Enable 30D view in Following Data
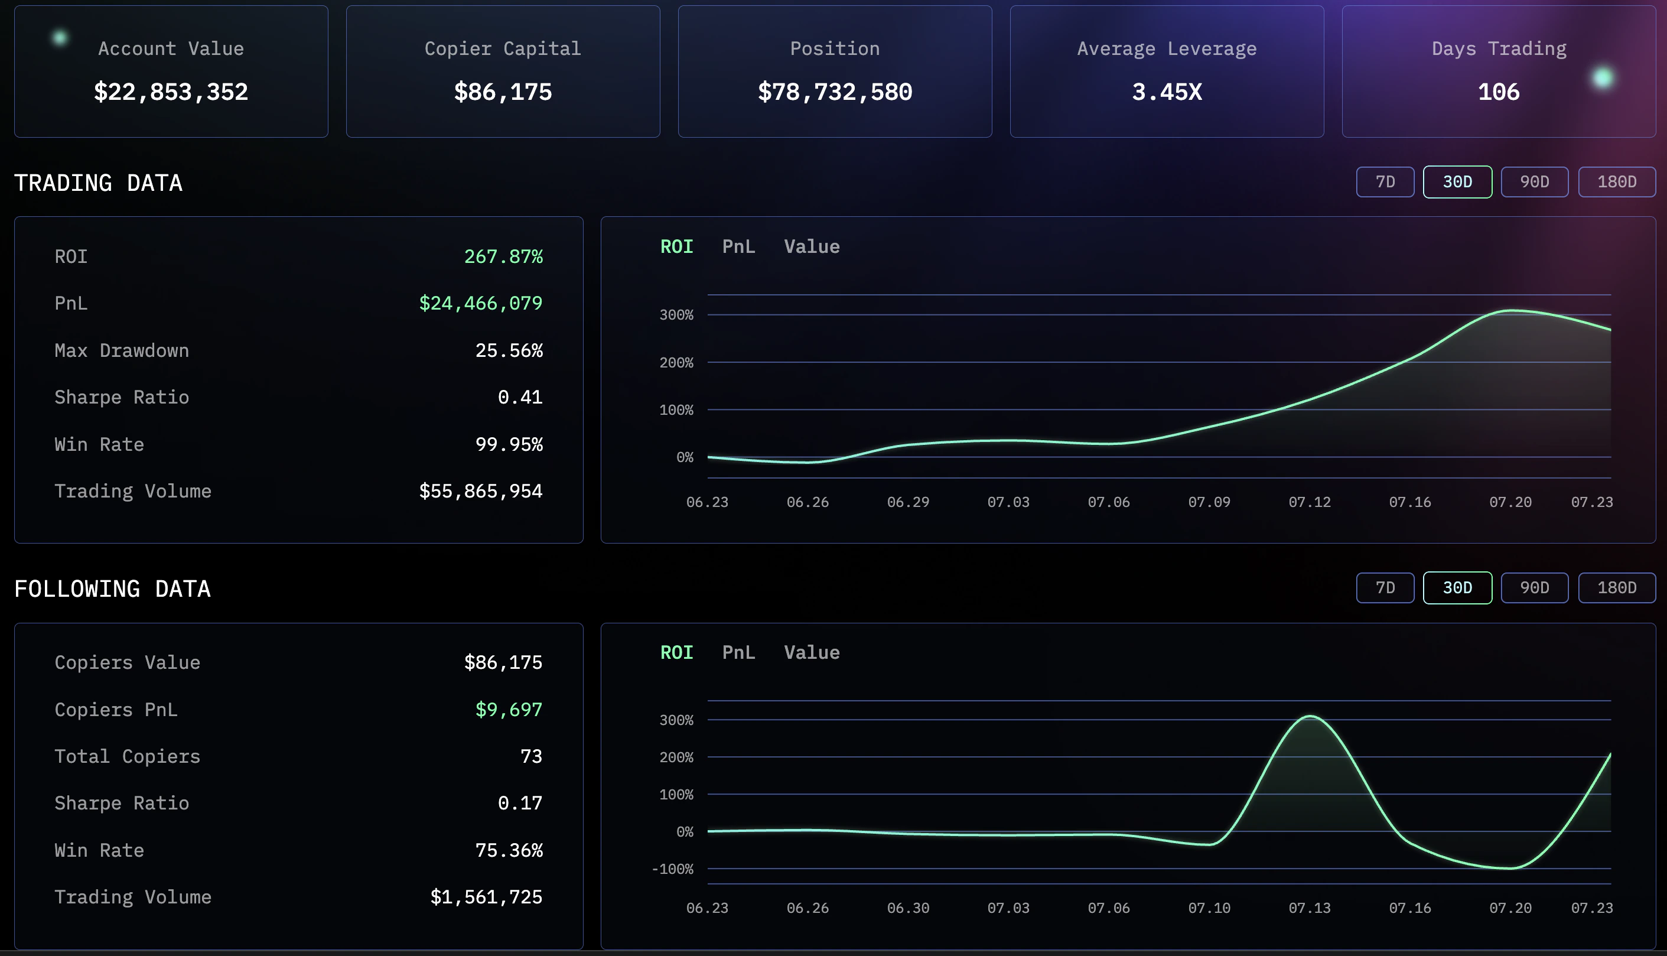The width and height of the screenshot is (1667, 956). (1457, 588)
